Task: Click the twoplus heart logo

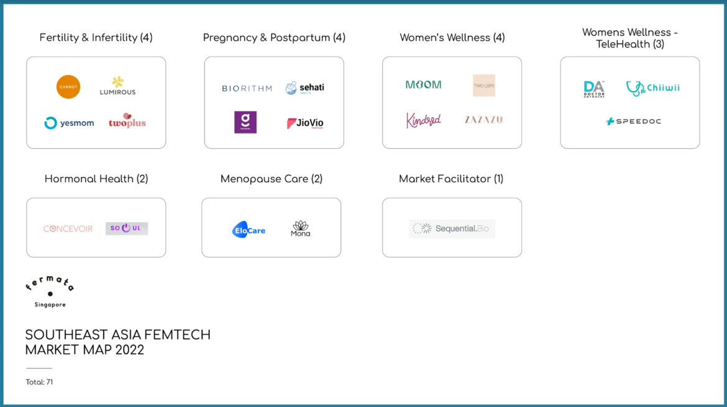Action: (127, 121)
